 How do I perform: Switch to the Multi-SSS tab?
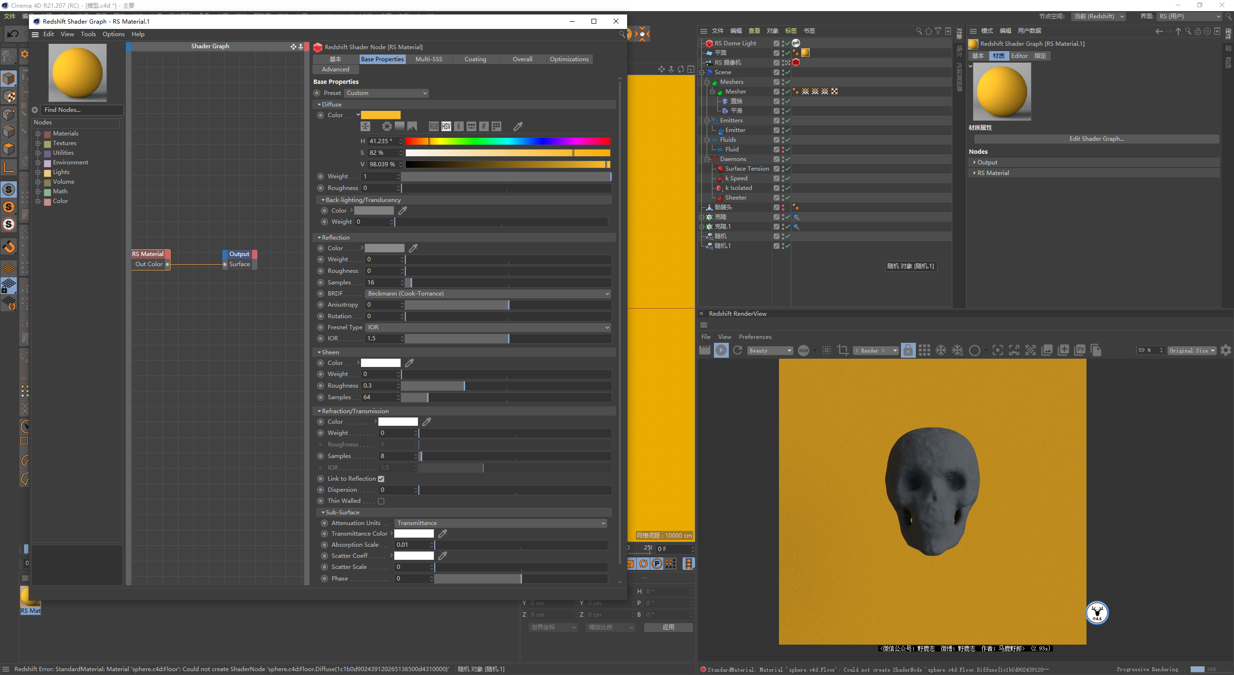pos(429,59)
